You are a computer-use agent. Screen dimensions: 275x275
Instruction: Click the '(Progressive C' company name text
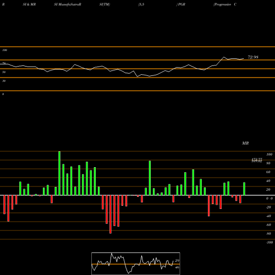[x=225, y=4]
